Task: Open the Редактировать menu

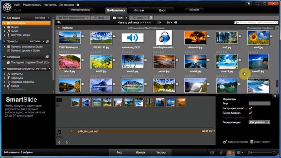Action: pyautogui.click(x=32, y=5)
